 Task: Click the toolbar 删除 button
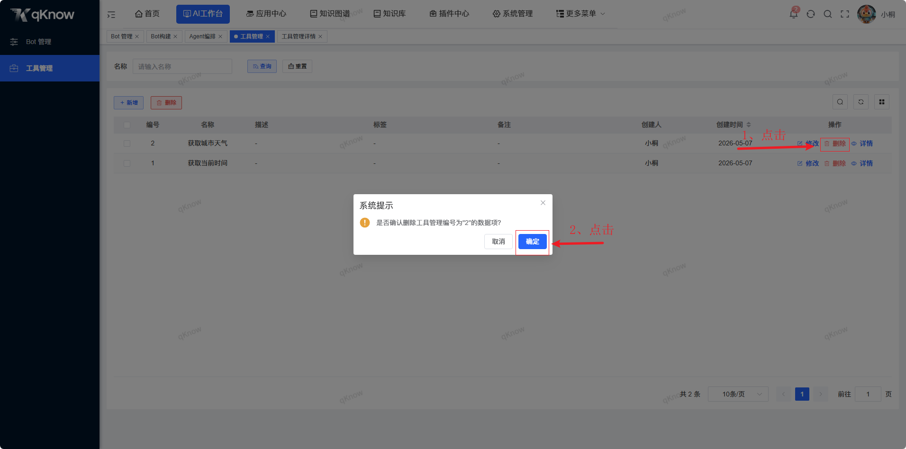click(166, 103)
